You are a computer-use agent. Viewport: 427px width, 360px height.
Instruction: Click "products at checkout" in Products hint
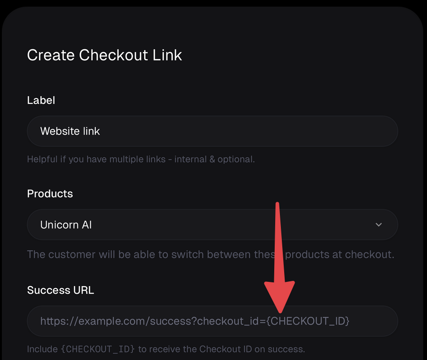coord(340,254)
